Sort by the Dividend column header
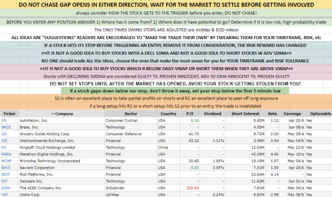 point(213,113)
